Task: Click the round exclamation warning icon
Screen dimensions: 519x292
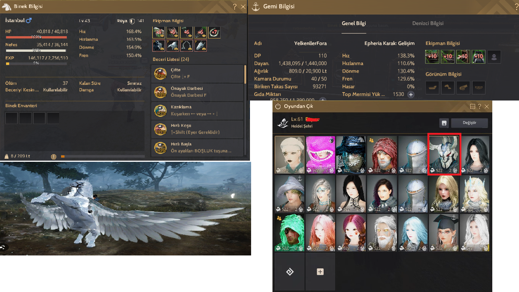Action: point(54,156)
